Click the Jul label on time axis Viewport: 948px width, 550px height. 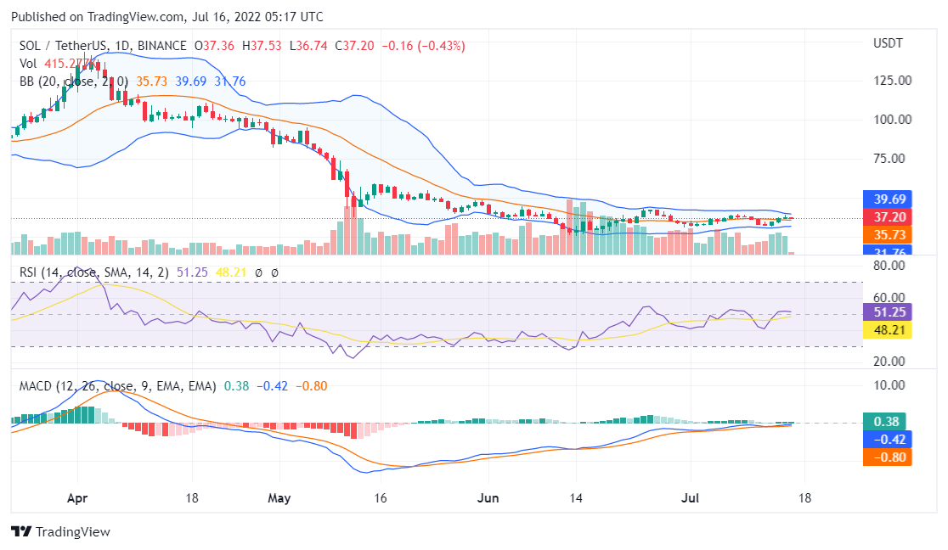coord(690,499)
